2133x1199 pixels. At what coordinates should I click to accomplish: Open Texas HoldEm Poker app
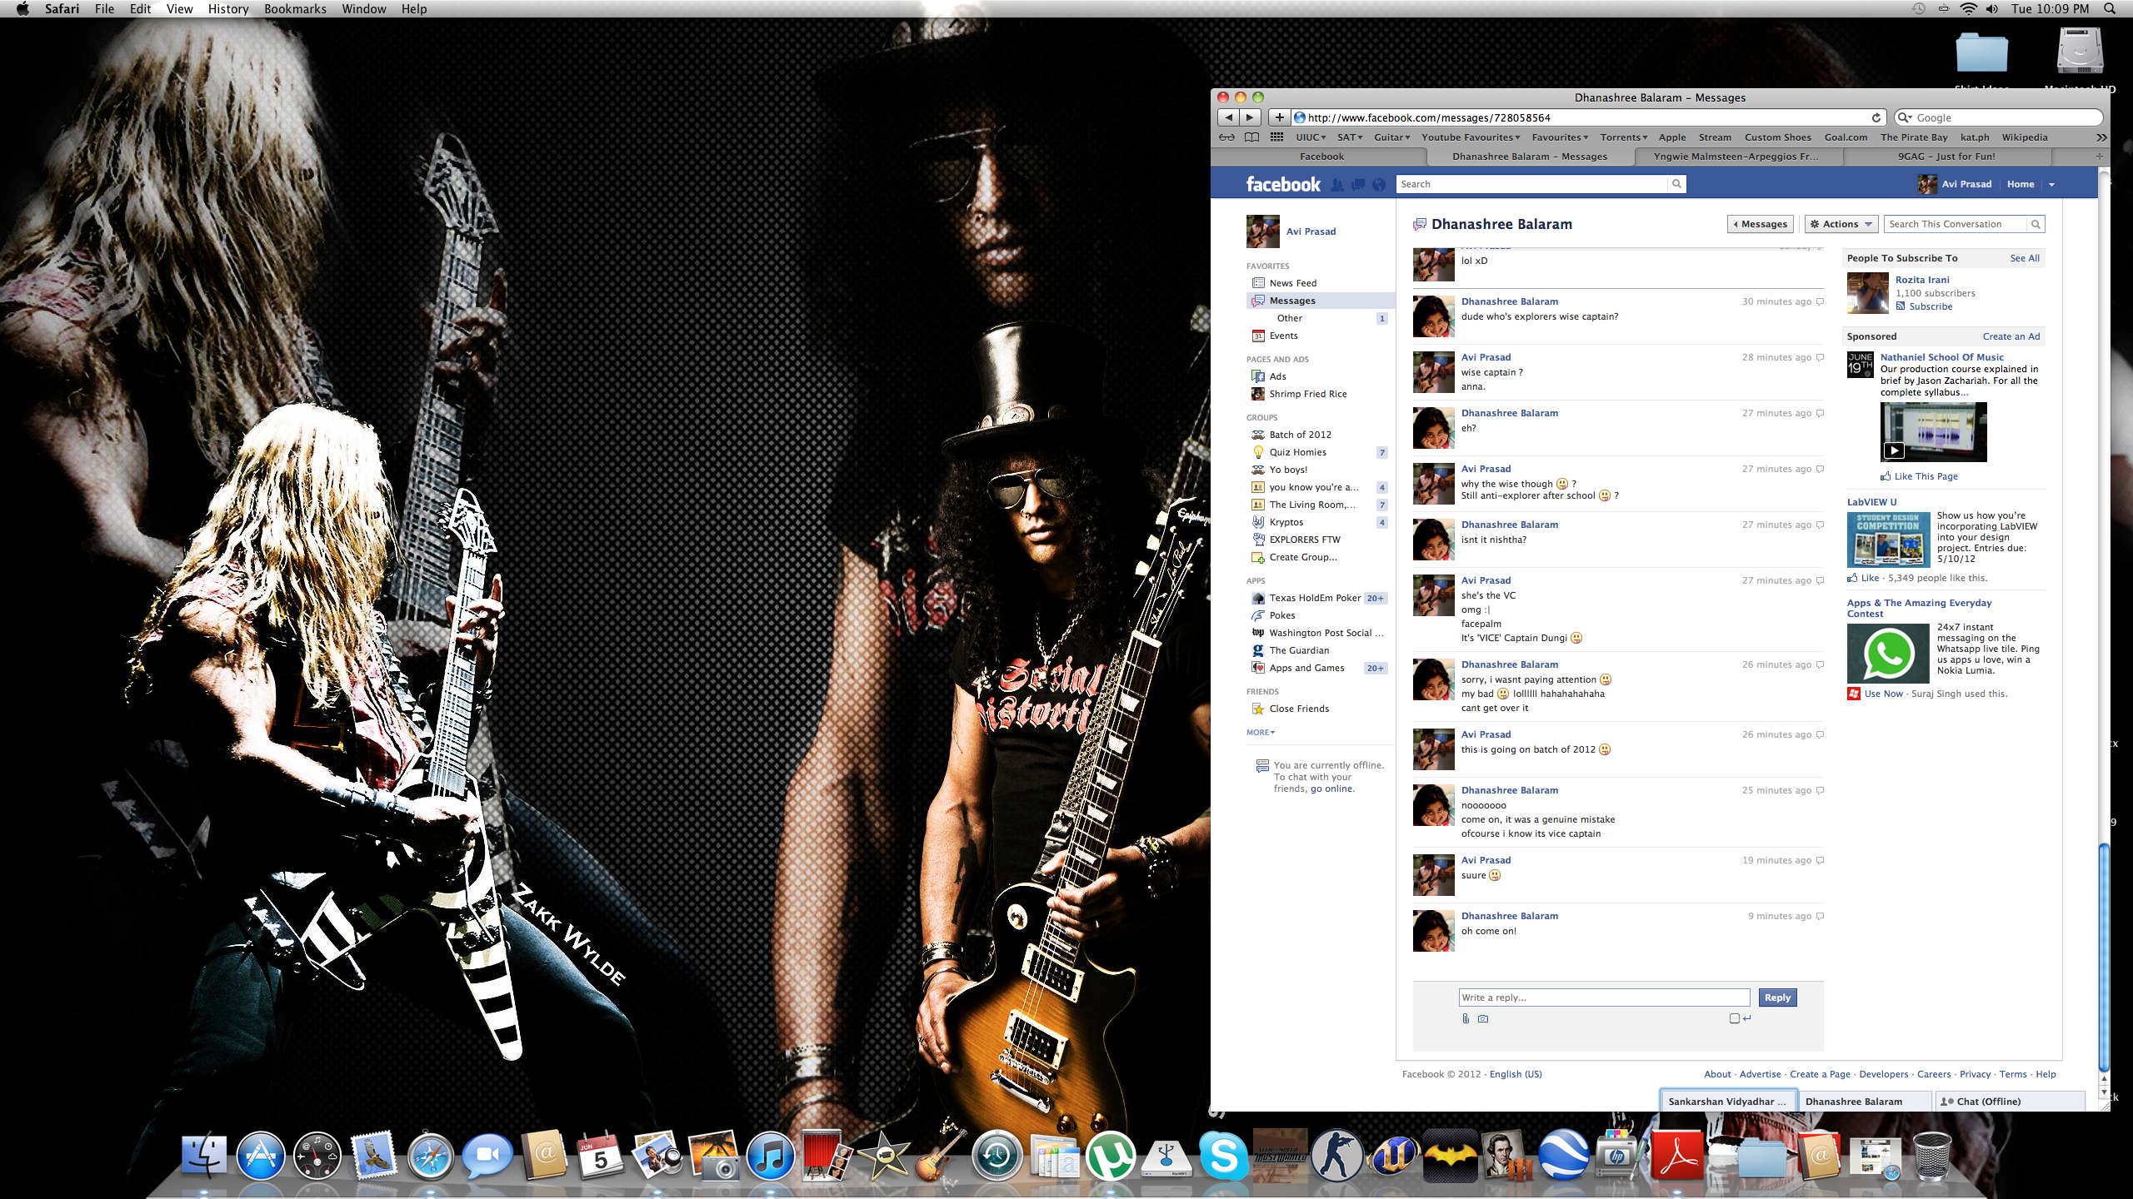coord(1315,598)
